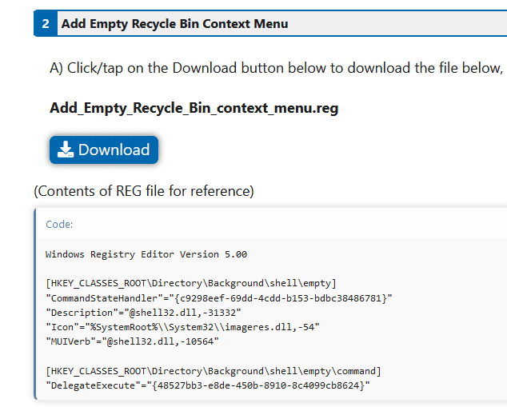Click the Add_Empty_Recycle_Bin_context_menu.reg filename text
Screen dimensions: 507x407
click(194, 108)
